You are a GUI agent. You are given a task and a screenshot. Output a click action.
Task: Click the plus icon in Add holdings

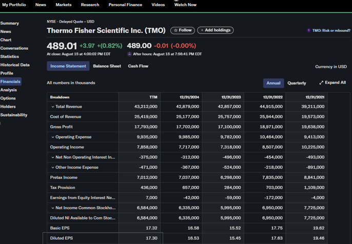tap(202, 30)
